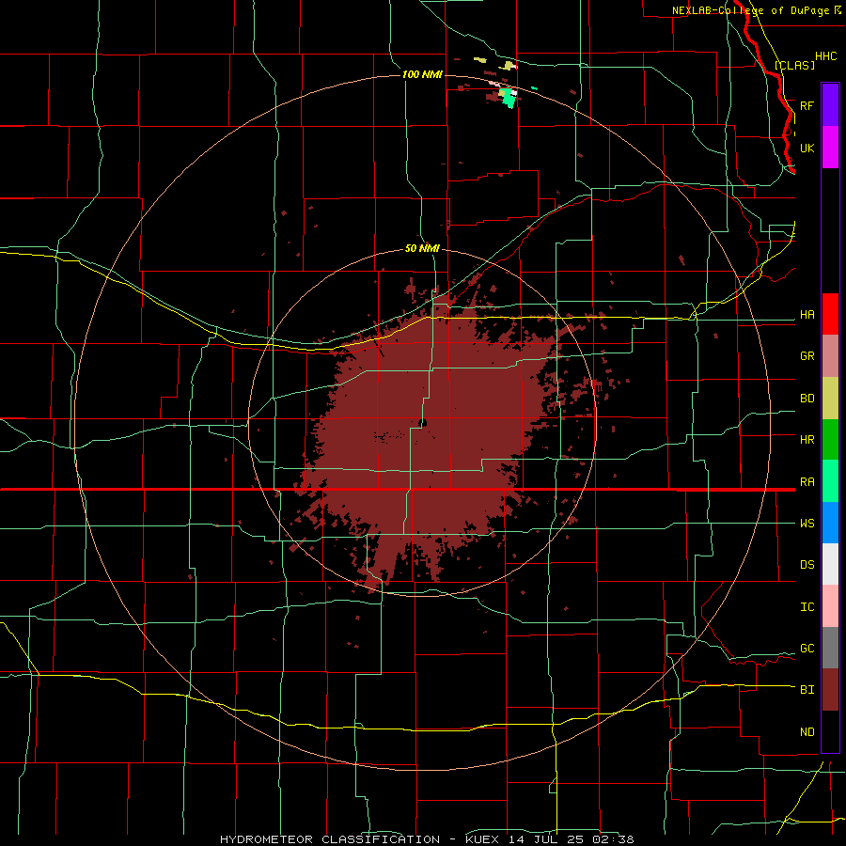Click the HHC product label
The width and height of the screenshot is (846, 846).
(x=825, y=56)
